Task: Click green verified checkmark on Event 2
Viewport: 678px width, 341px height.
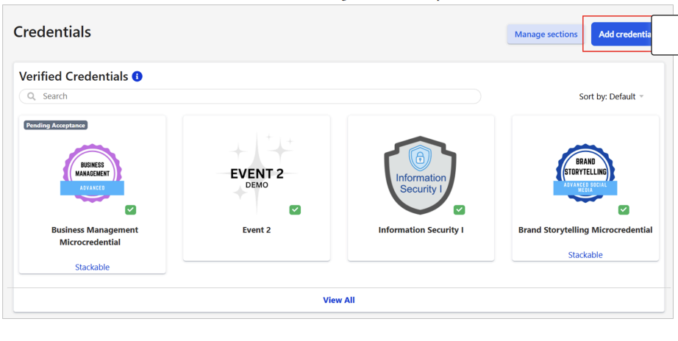Action: pyautogui.click(x=295, y=210)
